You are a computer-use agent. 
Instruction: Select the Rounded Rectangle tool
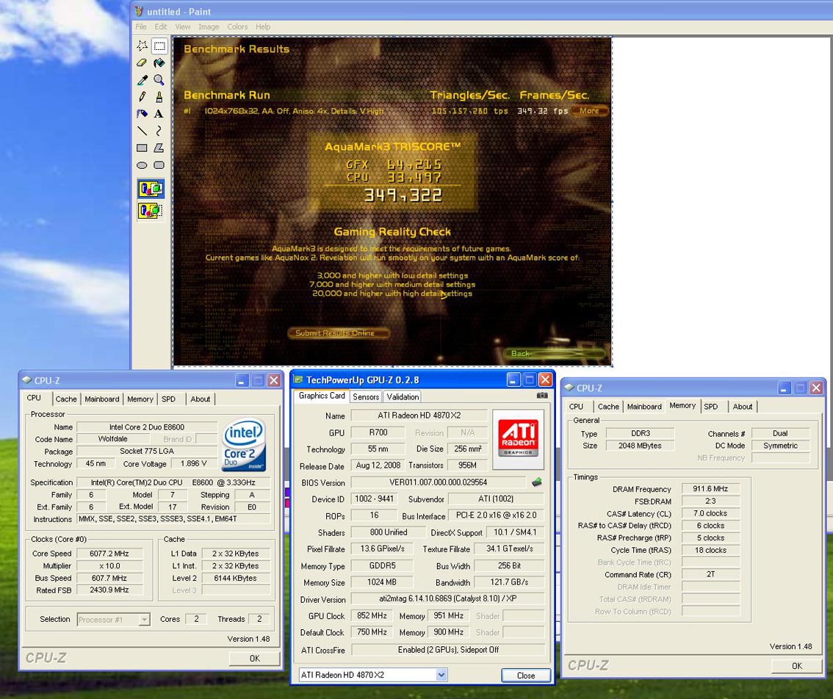pos(159,165)
